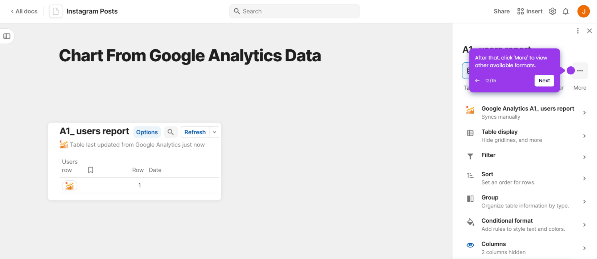
Task: Open Conditional format paint bucket settings
Action: (526, 225)
